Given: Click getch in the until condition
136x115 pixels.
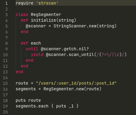Looking at the screenshot, I should [x=70, y=49].
